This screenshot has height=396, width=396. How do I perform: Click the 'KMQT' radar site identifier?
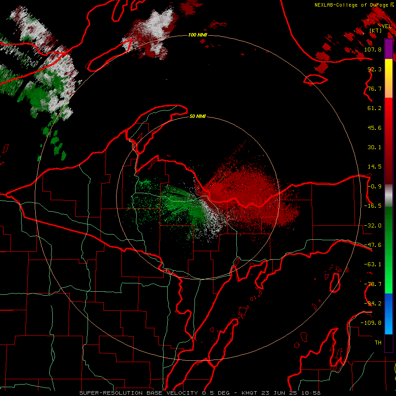click(x=249, y=393)
